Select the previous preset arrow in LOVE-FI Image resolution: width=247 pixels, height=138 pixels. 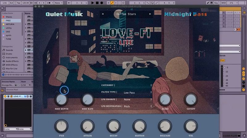coord(103,14)
